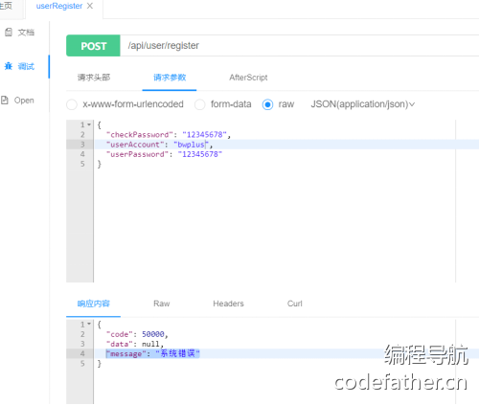This screenshot has height=405, width=479.
Task: Click the Open file icon in sidebar
Action: pos(5,101)
